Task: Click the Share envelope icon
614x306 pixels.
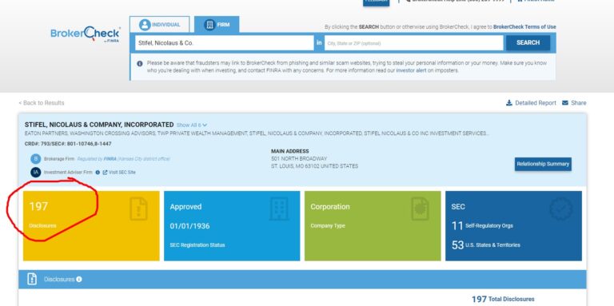Action: tap(565, 103)
